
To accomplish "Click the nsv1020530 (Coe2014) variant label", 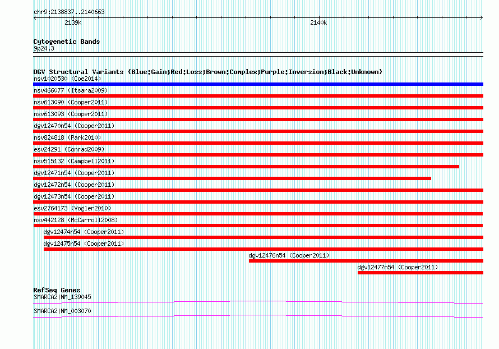I will click(67, 79).
